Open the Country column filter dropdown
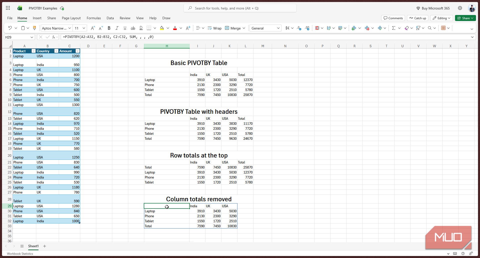Screen dimensions: 480x258 56,51
